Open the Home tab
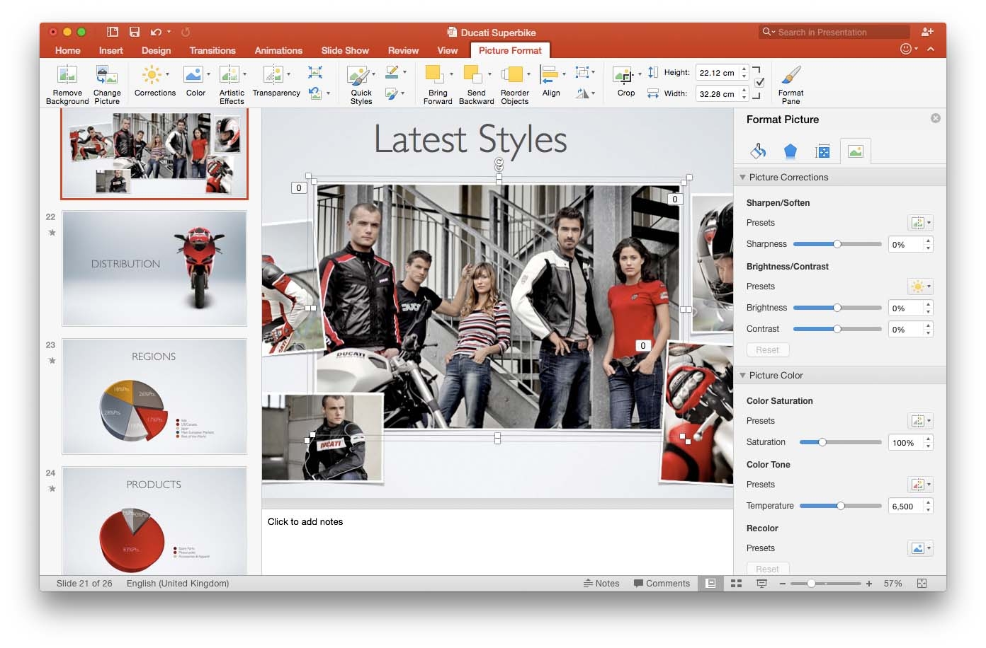The height and width of the screenshot is (648, 986). point(67,50)
